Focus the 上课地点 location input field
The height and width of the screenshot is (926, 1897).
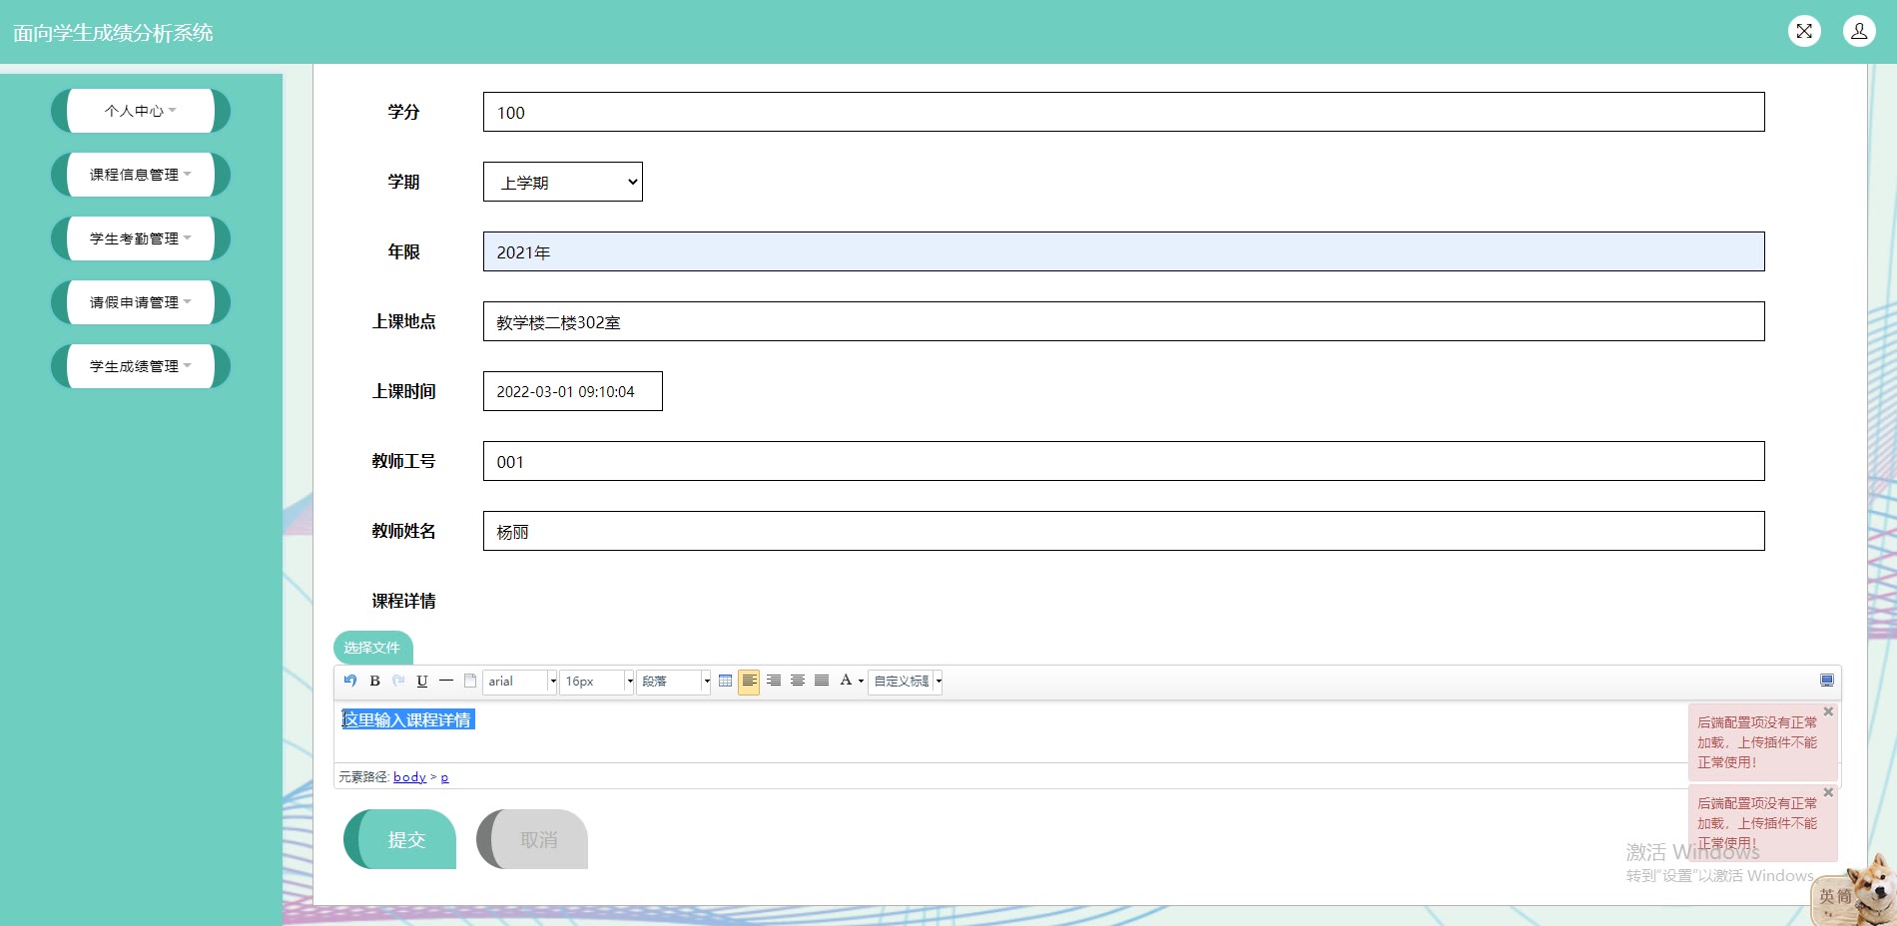click(1123, 321)
